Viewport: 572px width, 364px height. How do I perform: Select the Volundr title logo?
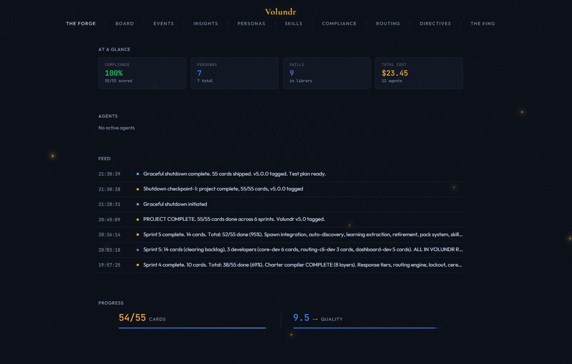tap(280, 12)
